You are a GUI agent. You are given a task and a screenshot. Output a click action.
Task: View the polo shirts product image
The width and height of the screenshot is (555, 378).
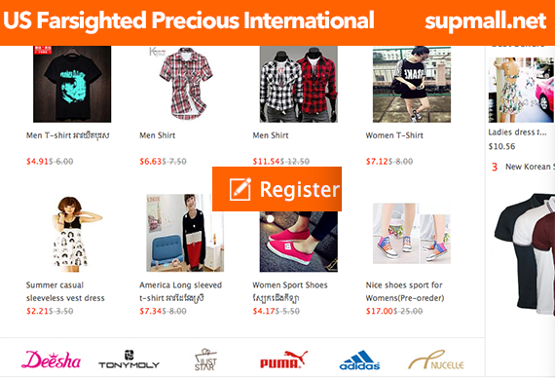(525, 254)
